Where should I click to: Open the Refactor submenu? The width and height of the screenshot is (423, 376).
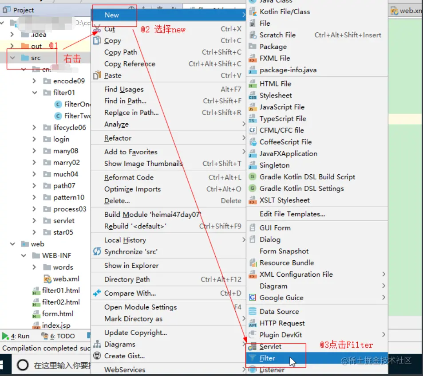click(x=169, y=138)
